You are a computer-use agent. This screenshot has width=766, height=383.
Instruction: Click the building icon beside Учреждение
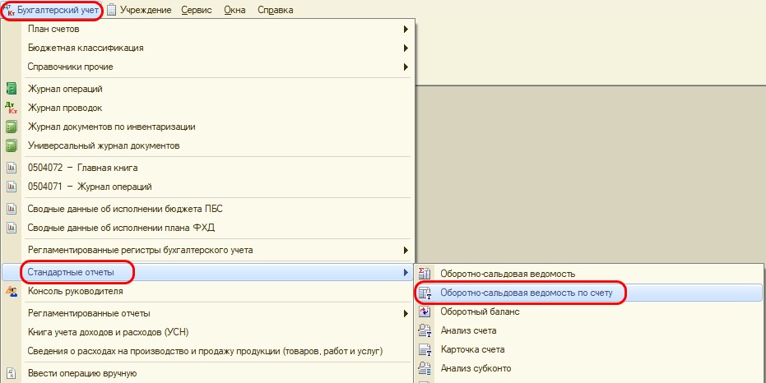[112, 10]
